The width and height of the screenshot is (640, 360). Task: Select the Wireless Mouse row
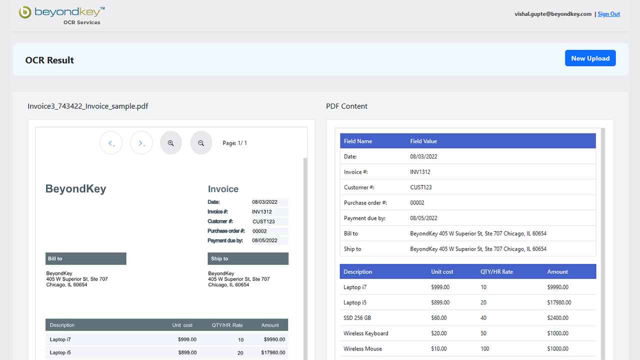point(468,349)
